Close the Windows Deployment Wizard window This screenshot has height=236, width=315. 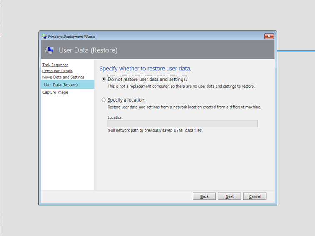pyautogui.click(x=269, y=36)
